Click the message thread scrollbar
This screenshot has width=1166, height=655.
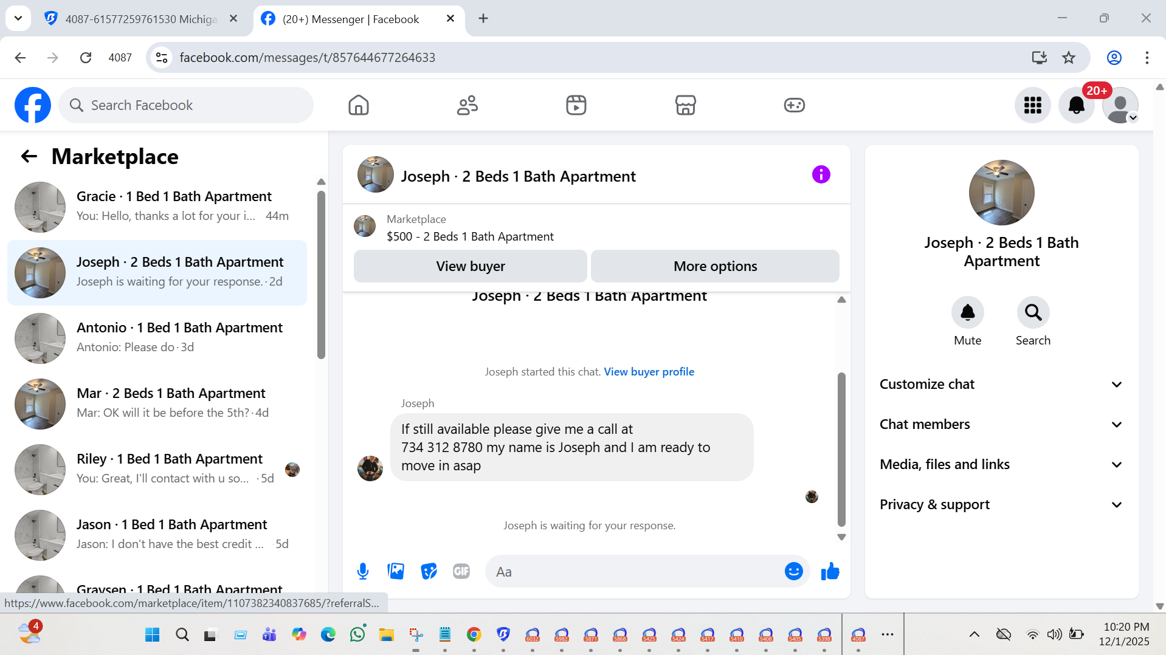841,449
